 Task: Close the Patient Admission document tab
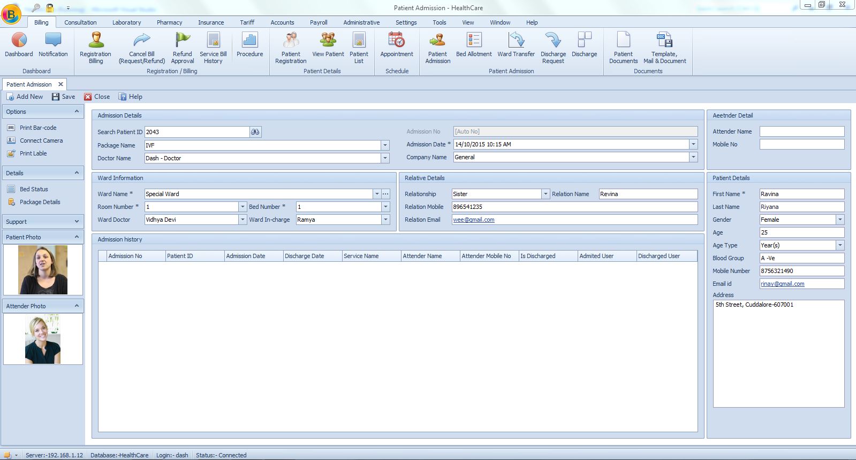(60, 84)
